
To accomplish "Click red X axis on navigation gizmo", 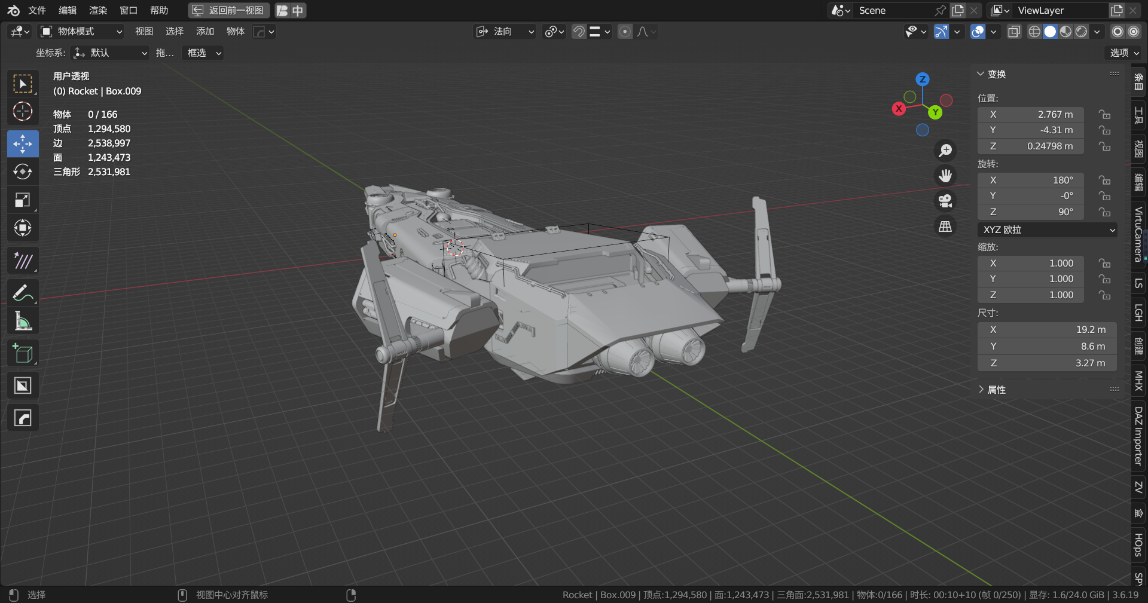I will [x=899, y=109].
